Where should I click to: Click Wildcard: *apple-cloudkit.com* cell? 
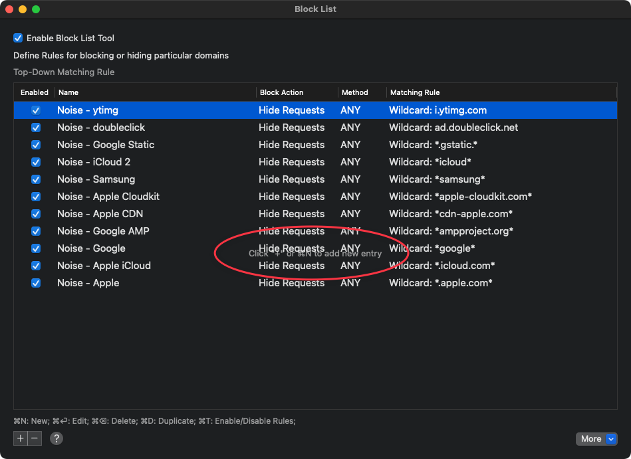460,197
